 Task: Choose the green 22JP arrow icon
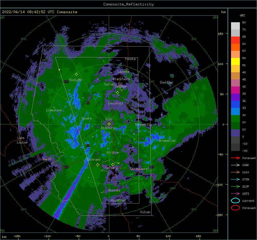(235, 186)
